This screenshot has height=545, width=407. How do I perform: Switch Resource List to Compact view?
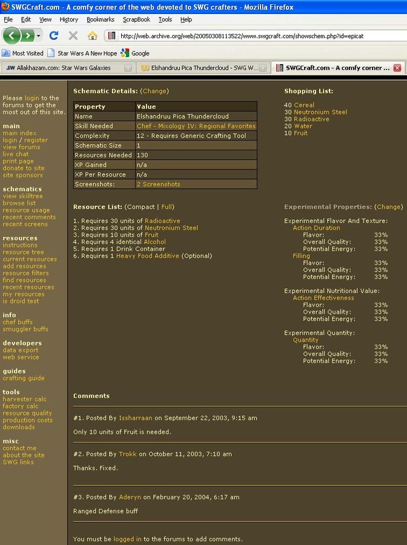(141, 207)
